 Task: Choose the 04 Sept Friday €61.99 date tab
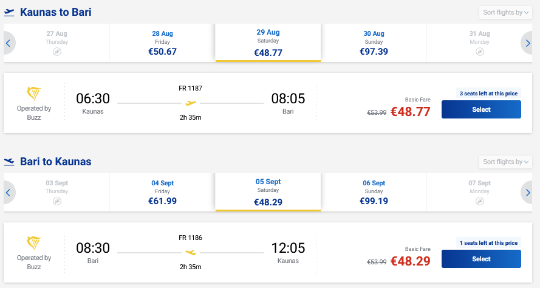(163, 193)
